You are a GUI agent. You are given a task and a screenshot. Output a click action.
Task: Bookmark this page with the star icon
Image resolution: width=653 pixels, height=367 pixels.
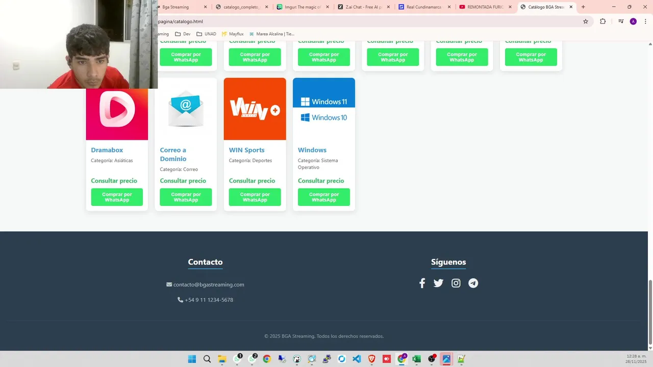(x=586, y=21)
